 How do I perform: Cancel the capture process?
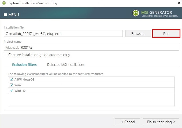127,122
